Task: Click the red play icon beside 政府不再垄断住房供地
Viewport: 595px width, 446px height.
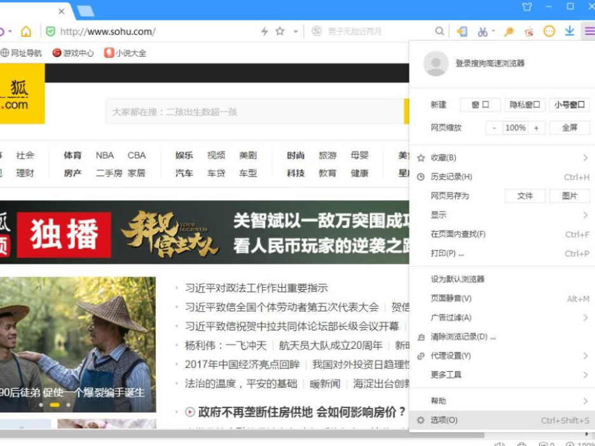Action: [189, 412]
